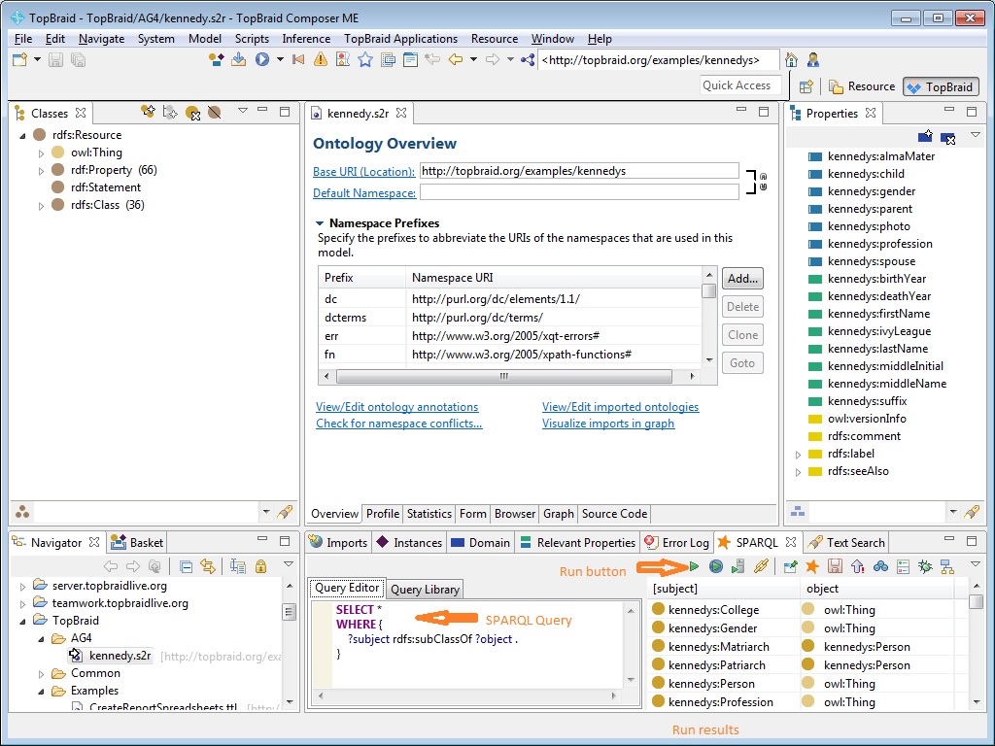Click the Resource button near the perspective bar
This screenshot has height=746, width=995.
click(863, 85)
